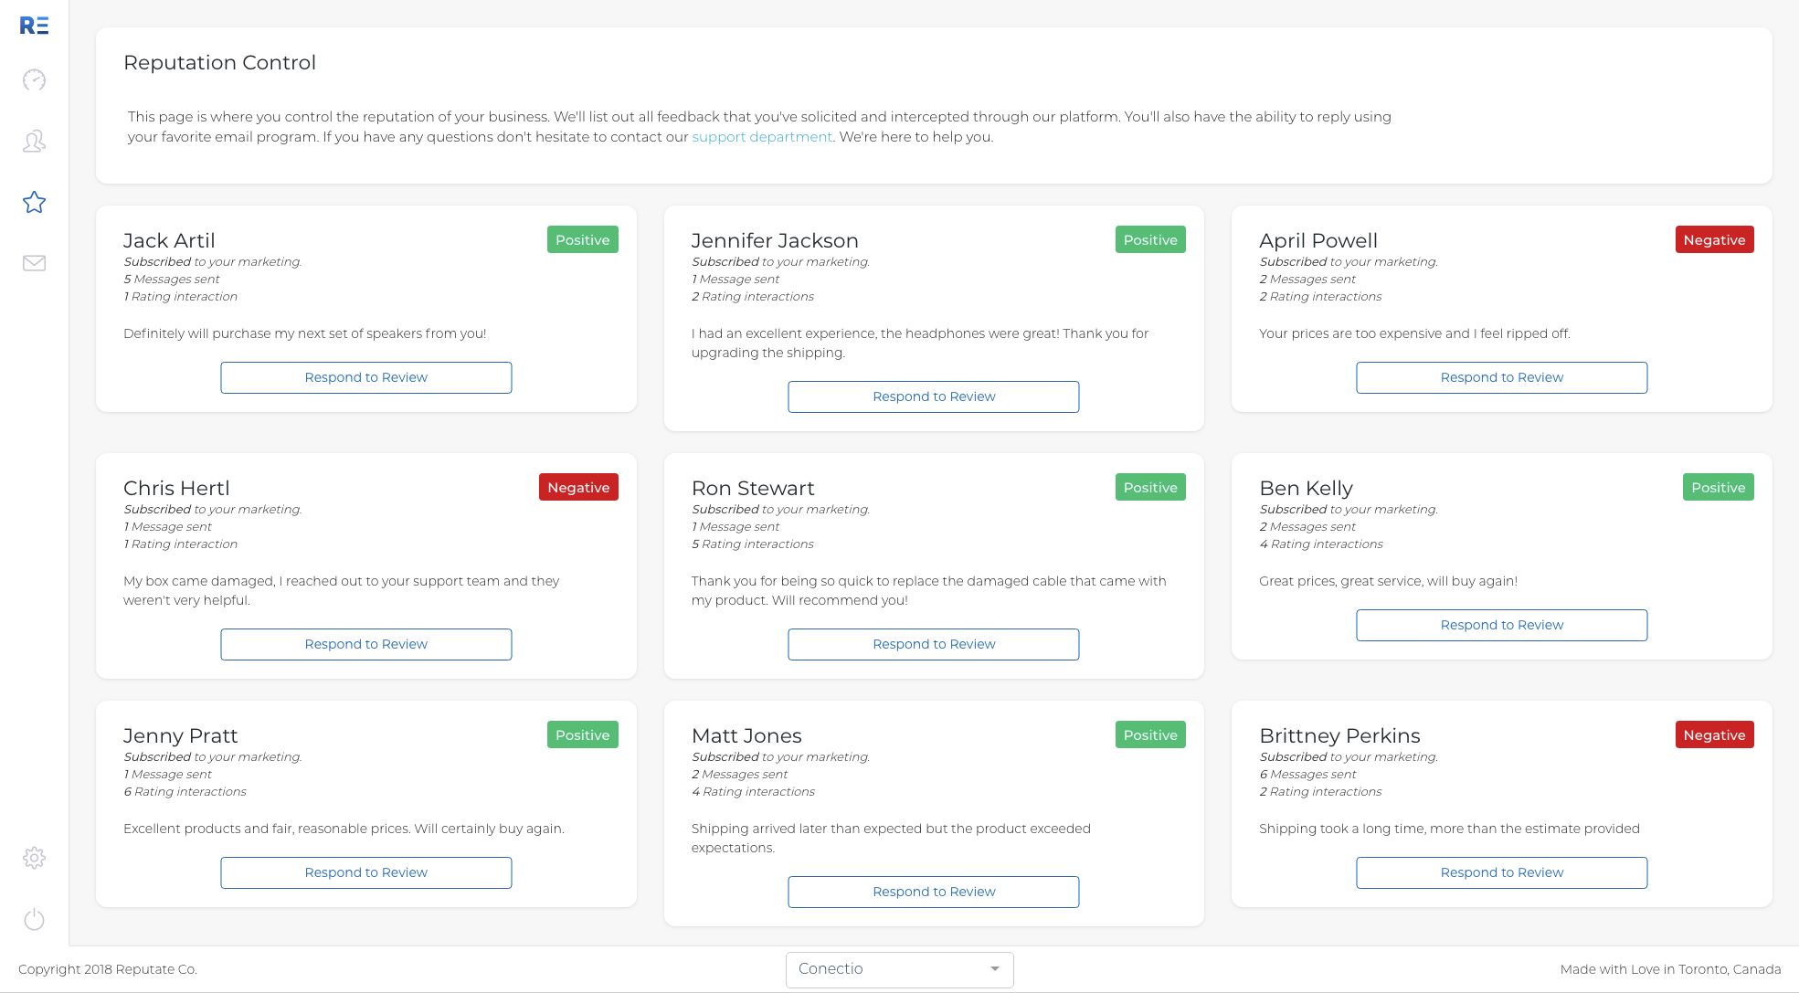Open the Conectio dropdown at page bottom
Screen dimensions: 1799x993
[899, 969]
